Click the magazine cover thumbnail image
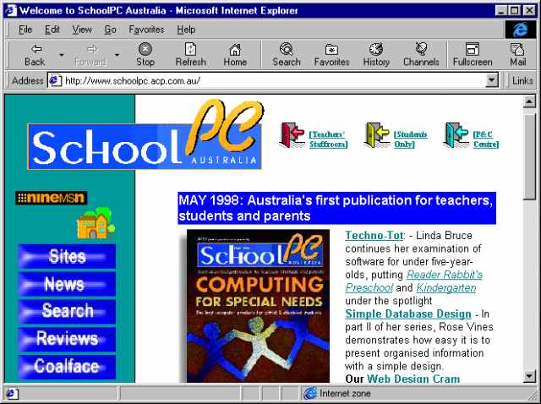Screen dimensions: 541x404 pyautogui.click(x=258, y=306)
